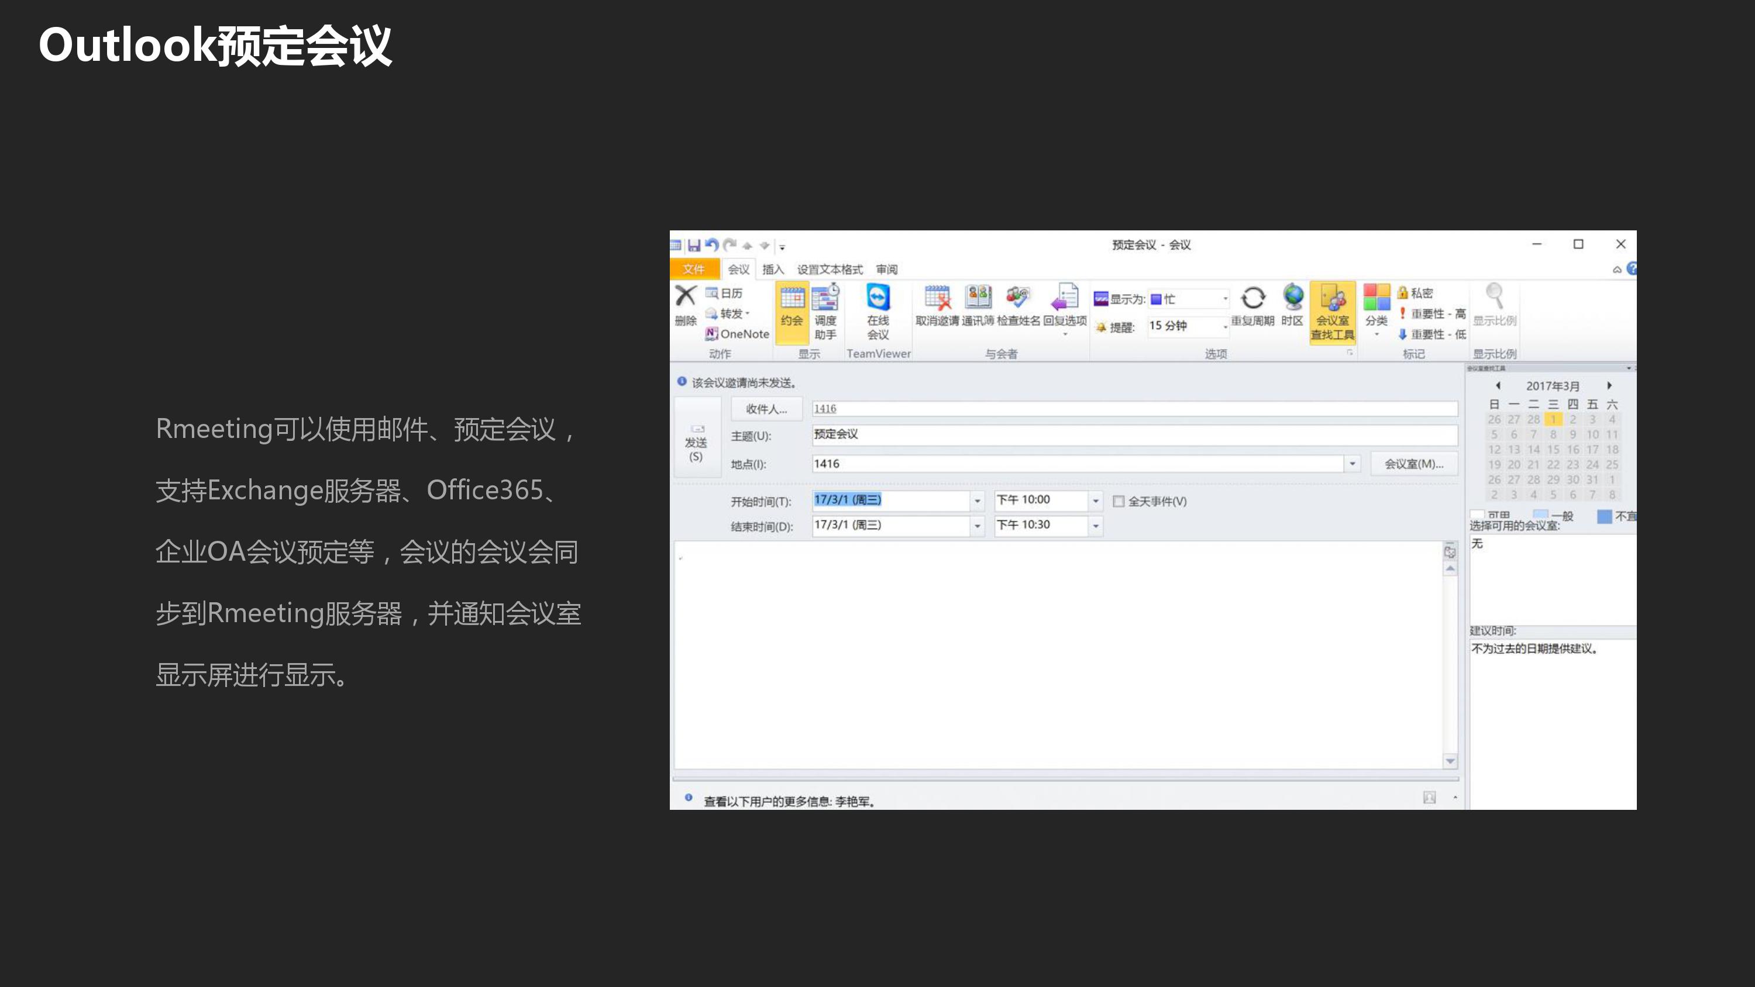Expand the 地点 location dropdown arrow

1353,464
